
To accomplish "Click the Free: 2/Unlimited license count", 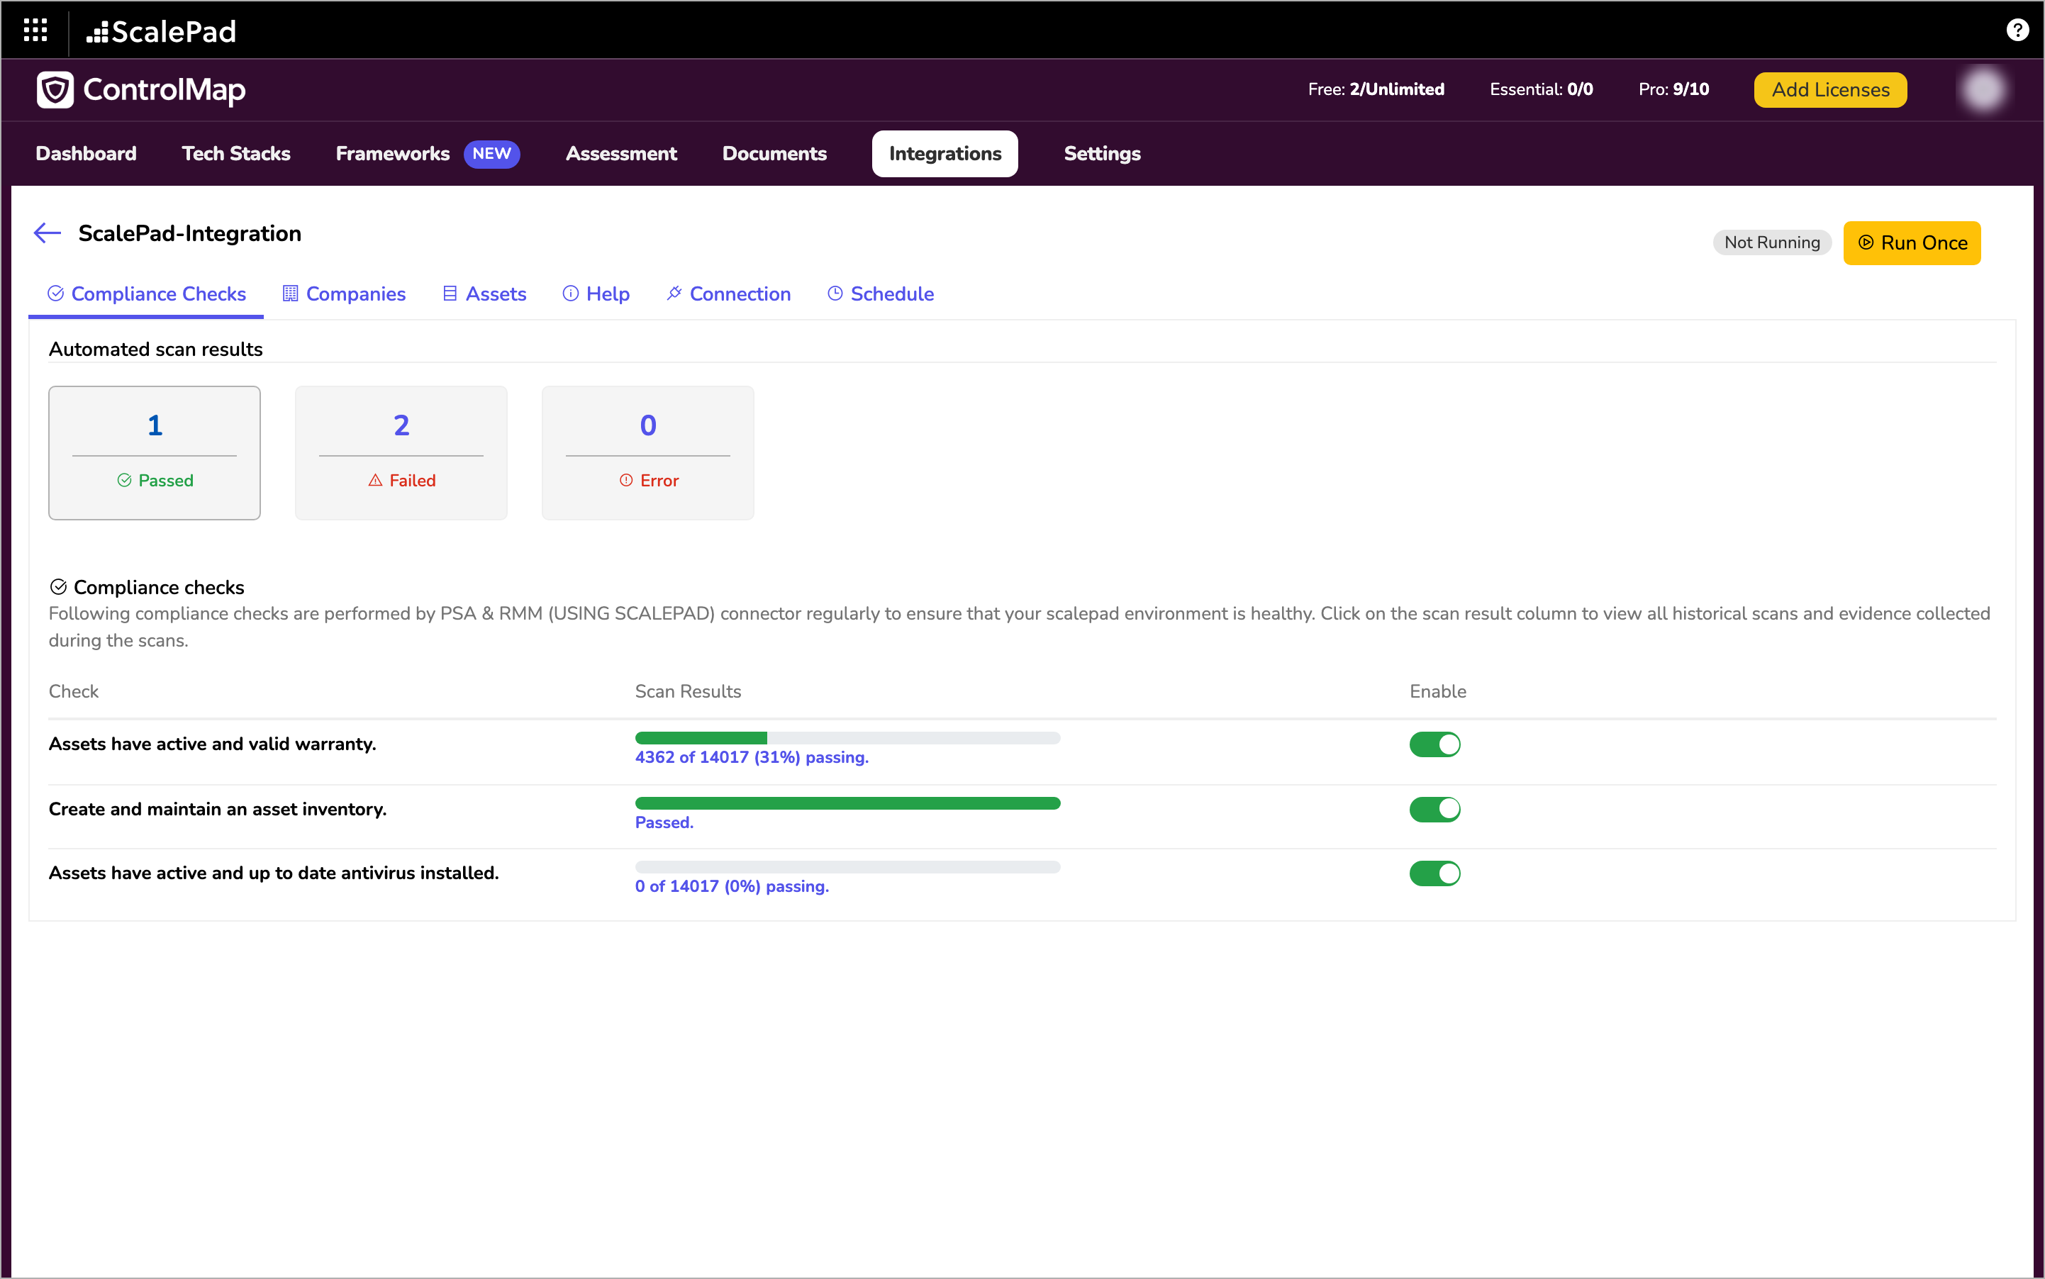I will pos(1376,89).
